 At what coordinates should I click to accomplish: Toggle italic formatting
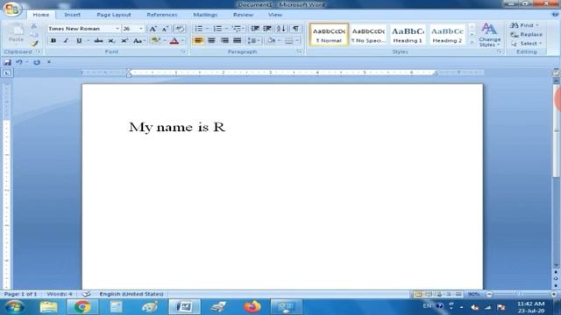[66, 41]
